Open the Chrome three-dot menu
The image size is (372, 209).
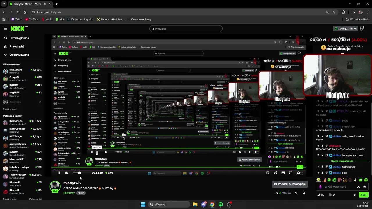368,12
